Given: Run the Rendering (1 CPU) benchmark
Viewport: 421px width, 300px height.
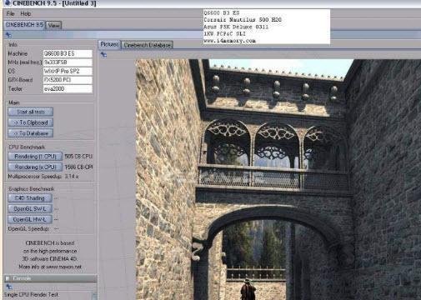Looking at the screenshot, I should [35, 157].
